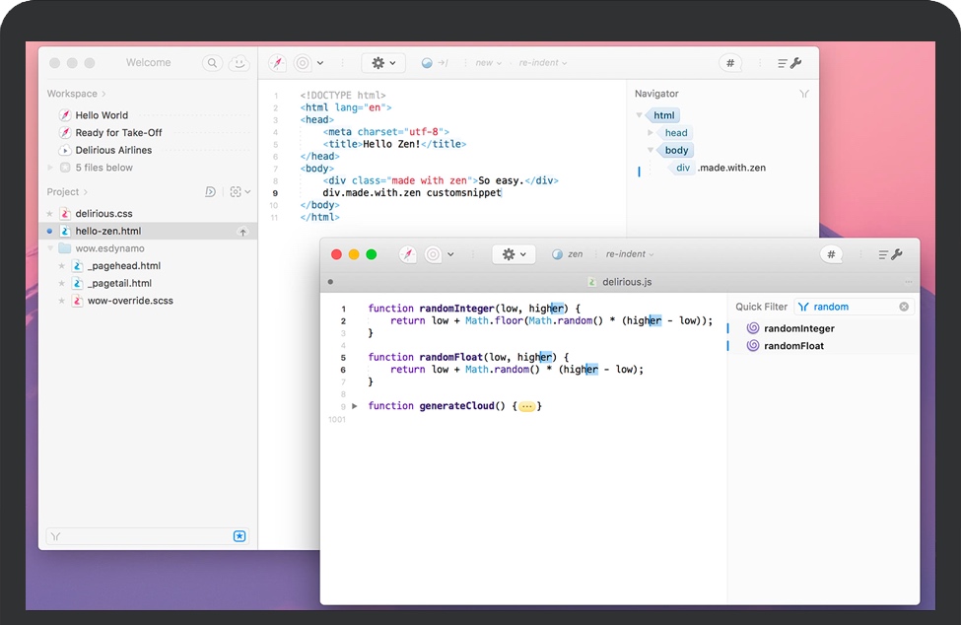
Task: Click the smiley face icon beside search
Action: tap(239, 63)
